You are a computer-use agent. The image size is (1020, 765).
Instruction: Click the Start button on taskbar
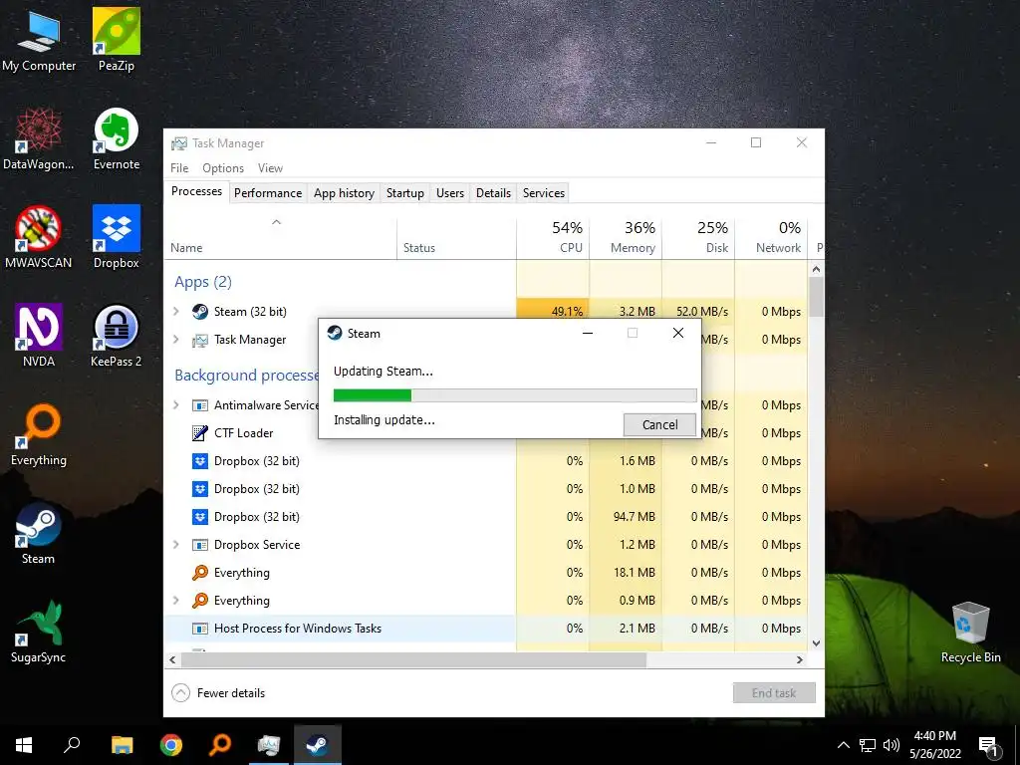pyautogui.click(x=24, y=744)
